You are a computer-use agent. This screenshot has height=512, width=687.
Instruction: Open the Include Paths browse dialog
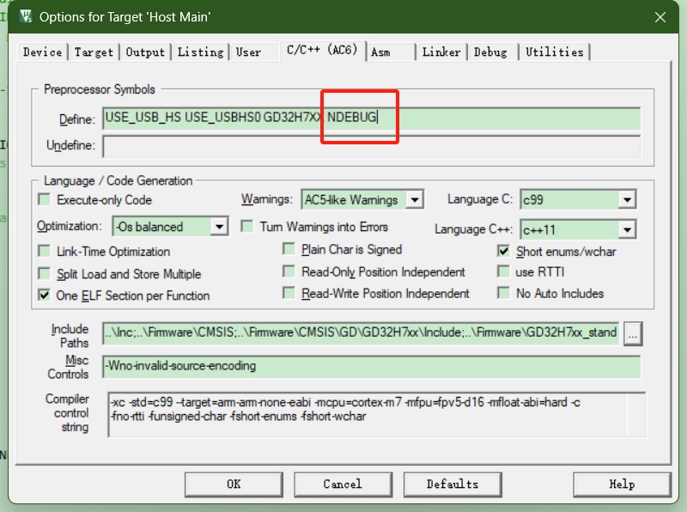(633, 333)
